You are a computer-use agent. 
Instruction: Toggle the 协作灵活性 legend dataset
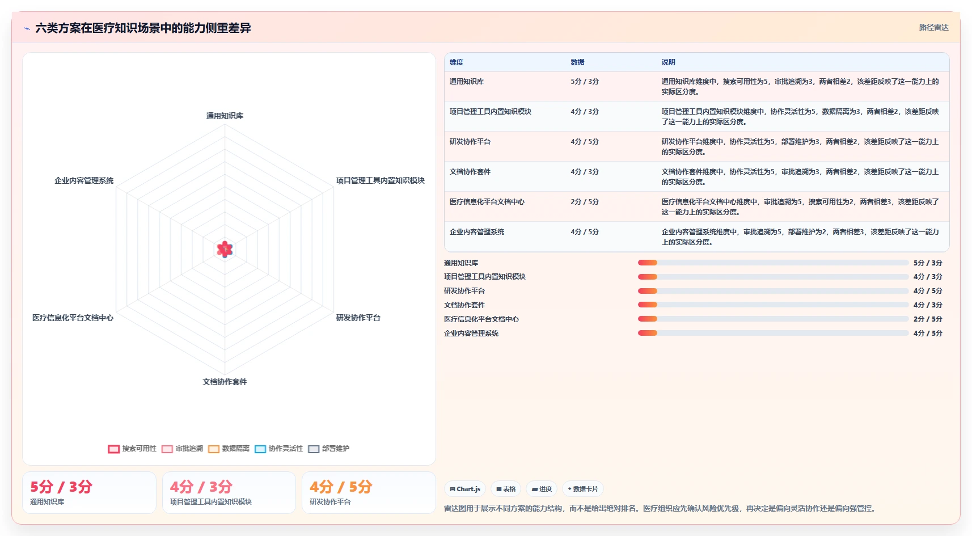[x=278, y=449]
